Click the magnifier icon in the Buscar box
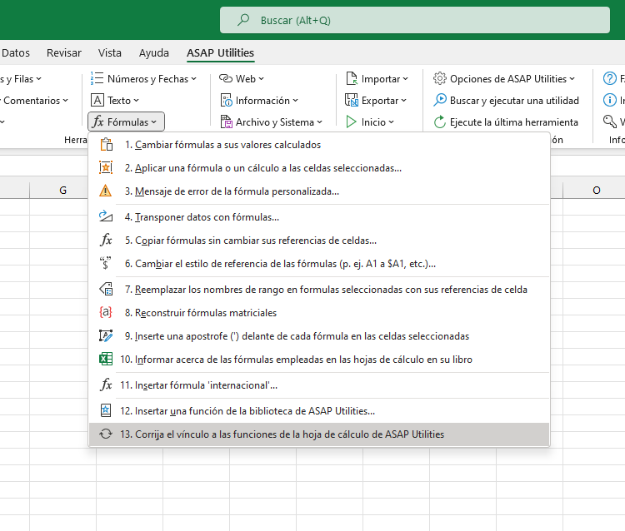Viewport: 625px width, 531px height. [243, 20]
